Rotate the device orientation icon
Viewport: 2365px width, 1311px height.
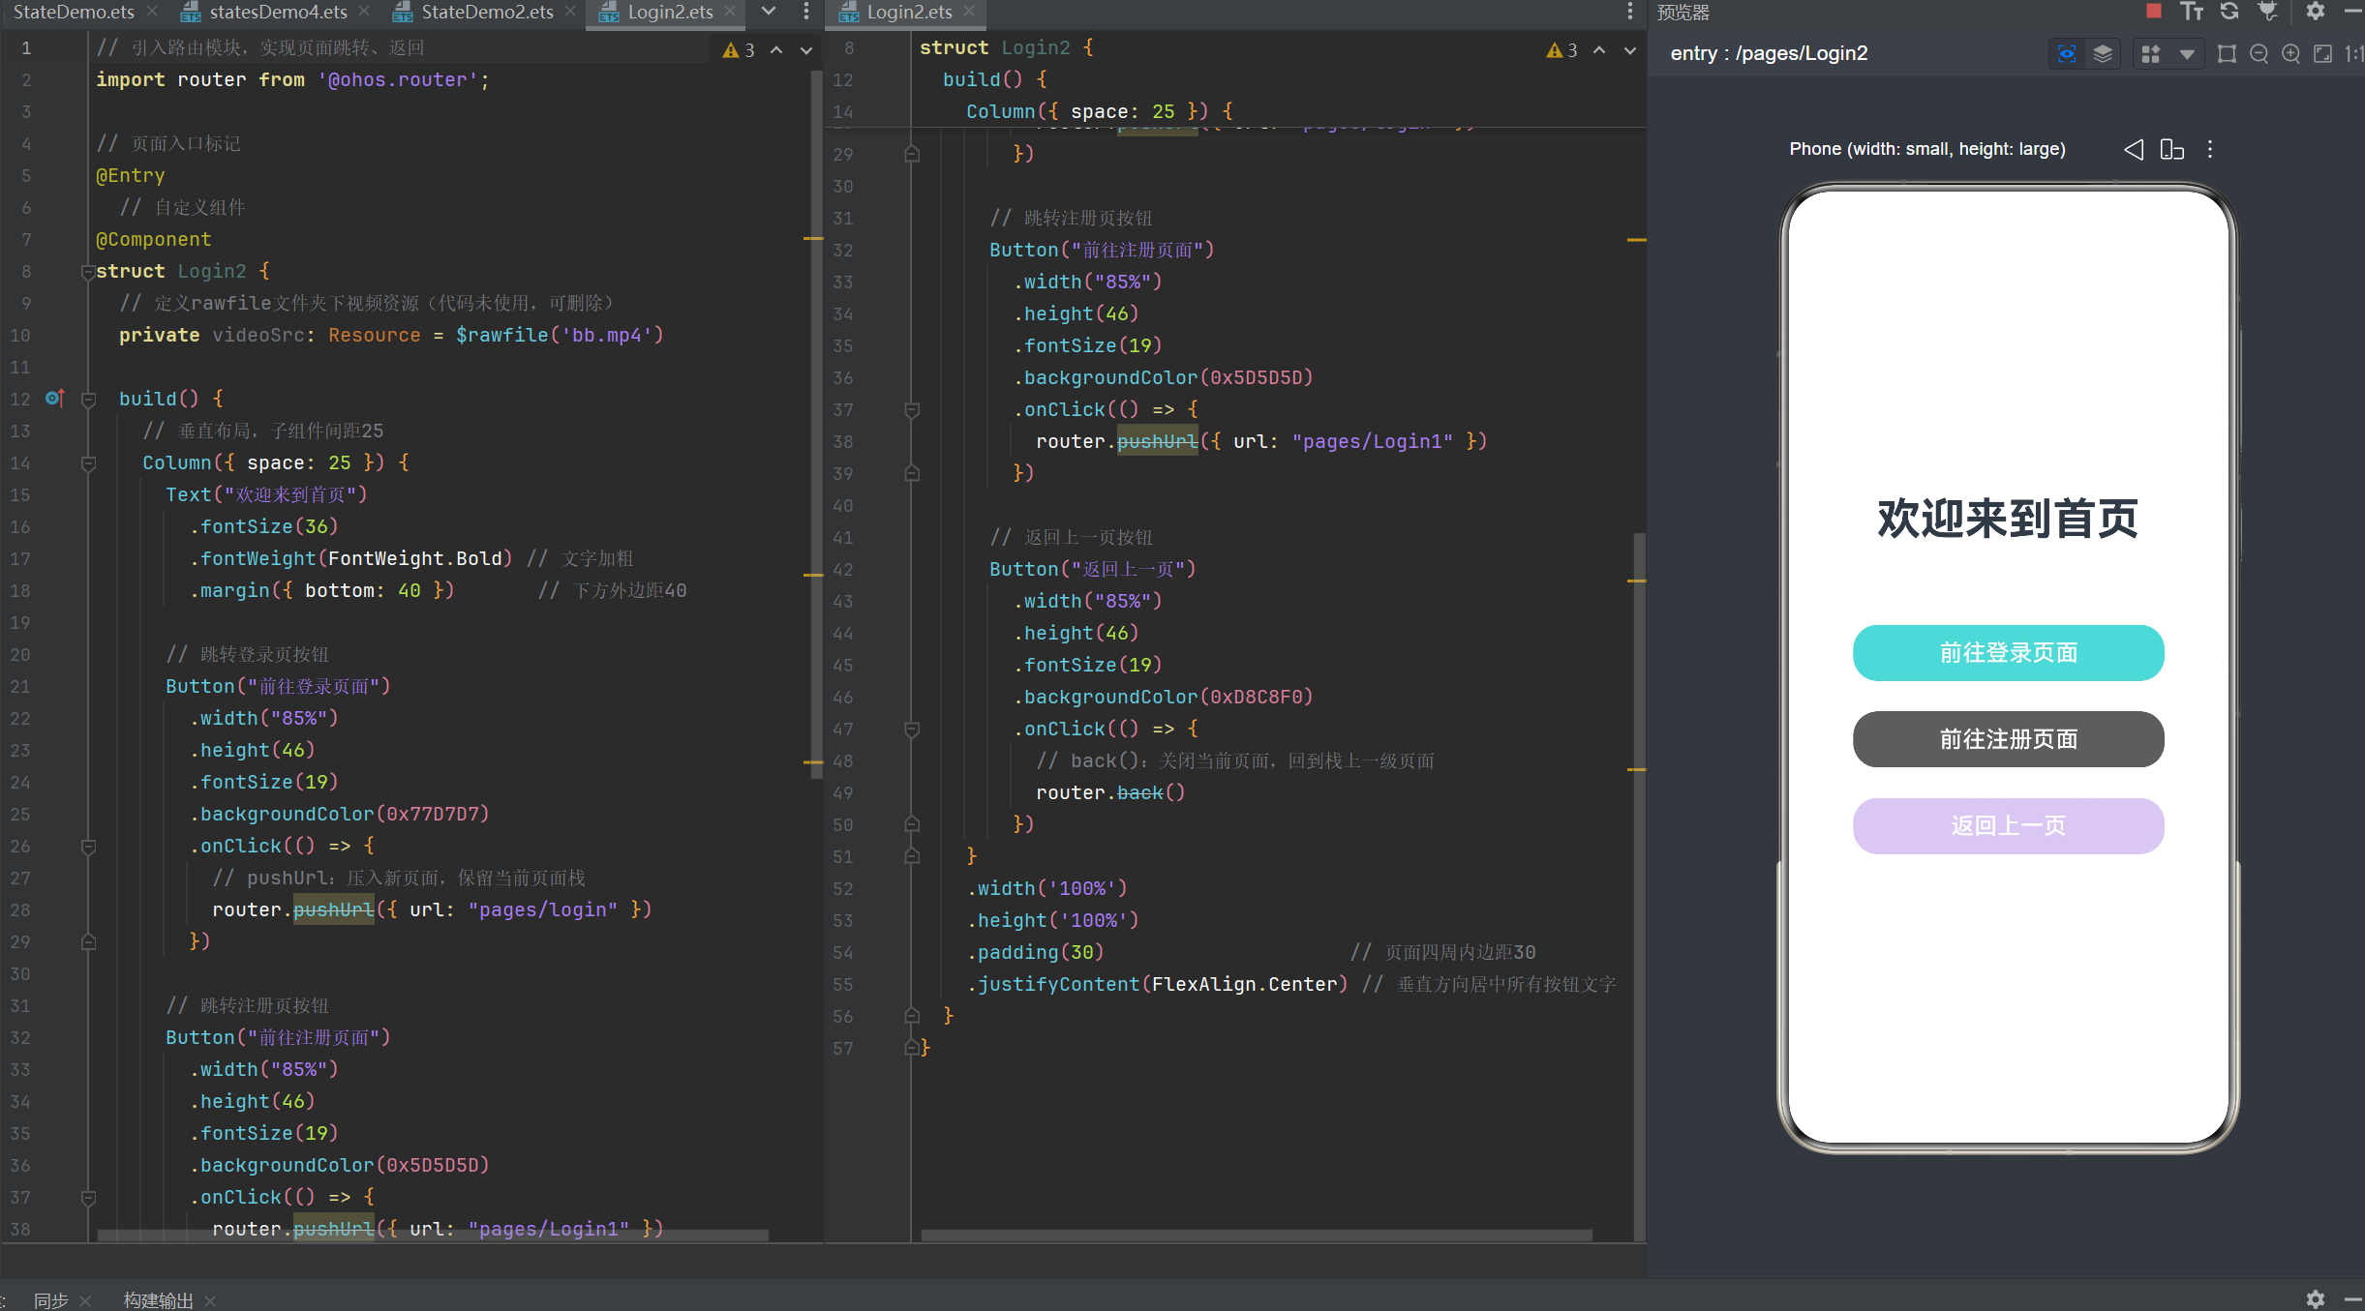[2171, 149]
